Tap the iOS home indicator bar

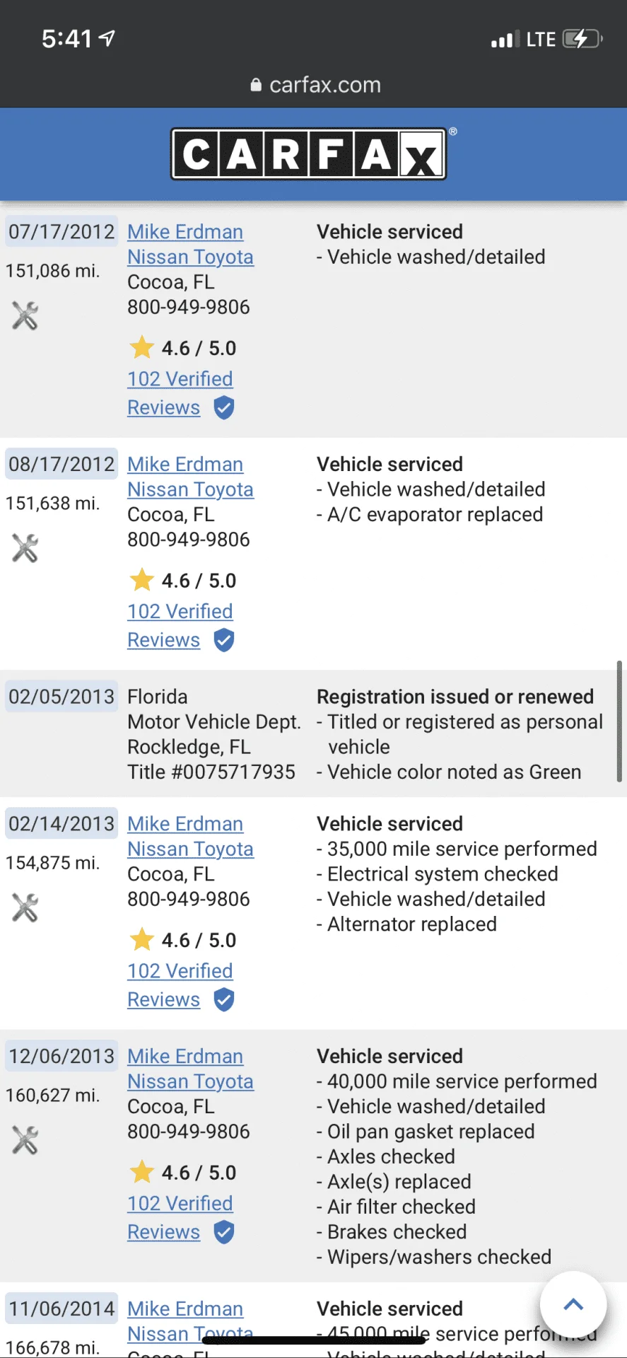click(x=313, y=1340)
